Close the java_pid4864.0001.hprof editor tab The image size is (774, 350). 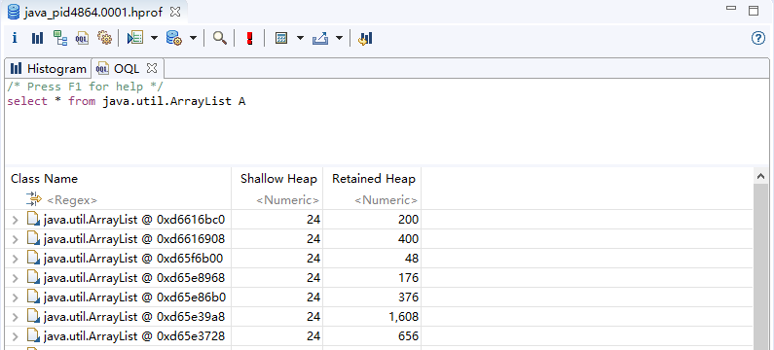point(174,12)
